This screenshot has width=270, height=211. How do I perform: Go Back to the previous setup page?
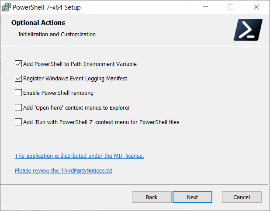152,197
